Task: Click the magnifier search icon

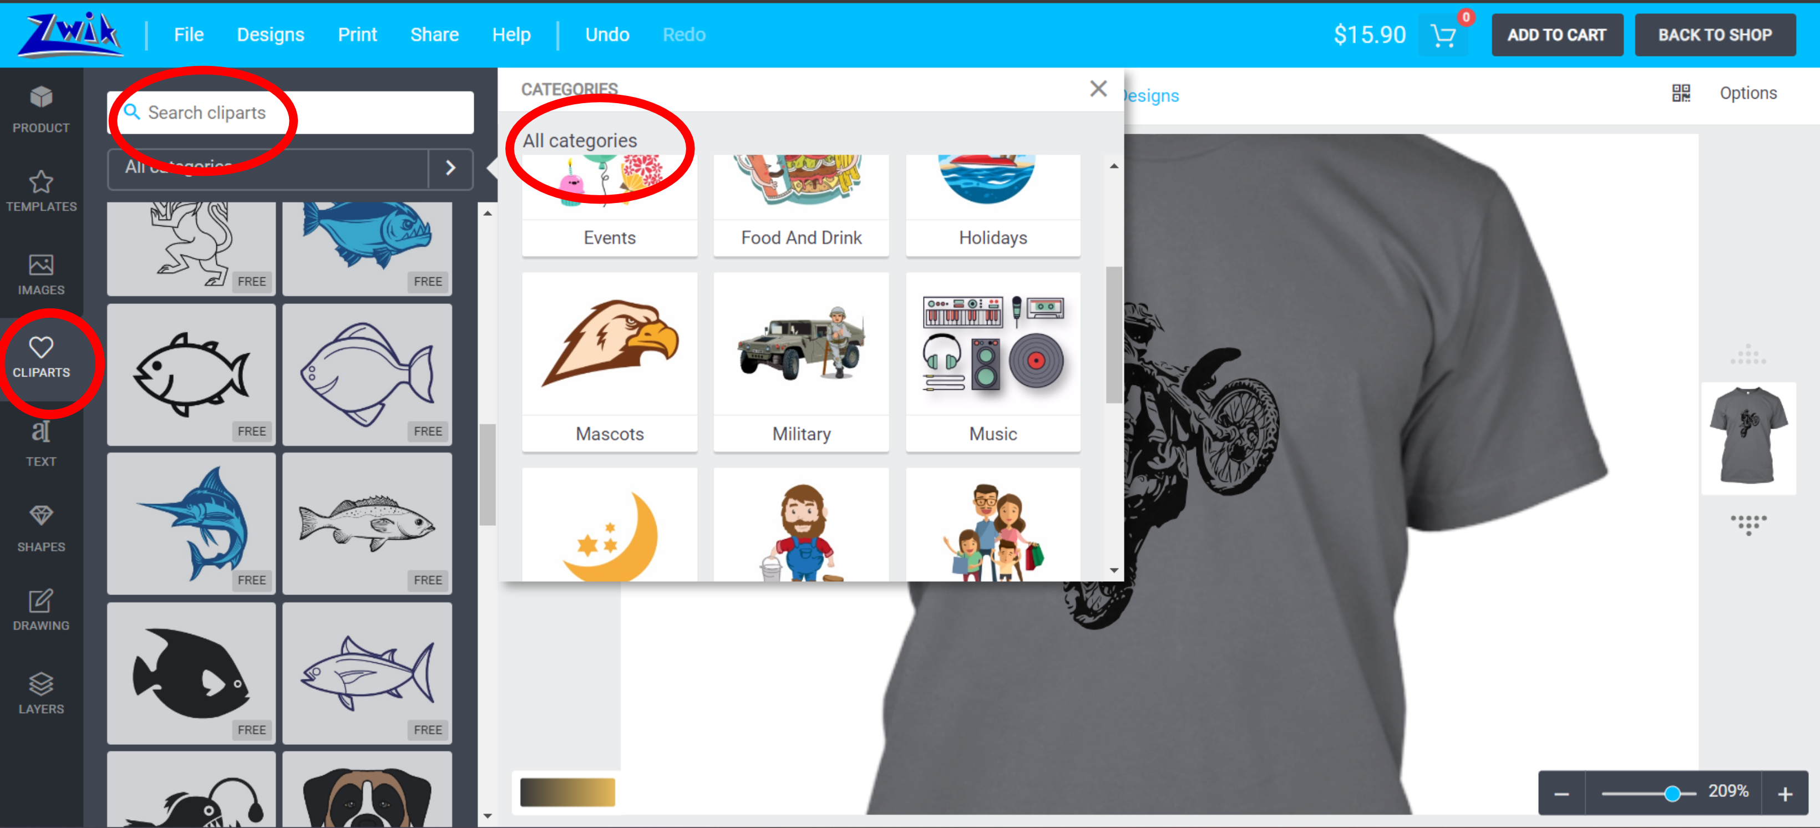Action: point(131,111)
